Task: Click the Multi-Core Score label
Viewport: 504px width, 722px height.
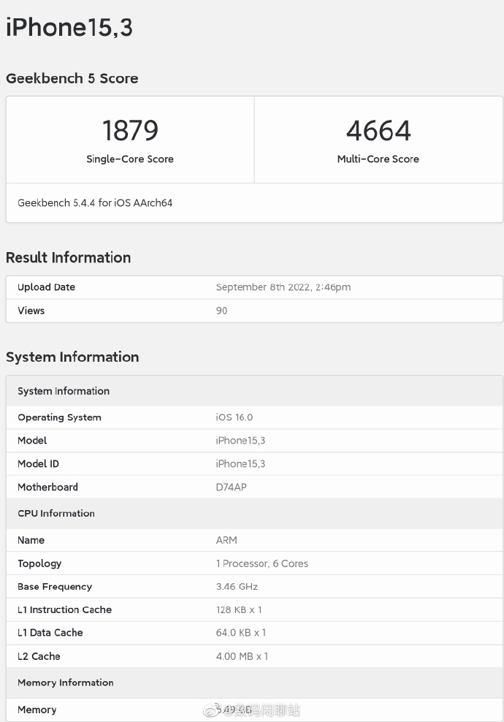Action: click(x=378, y=159)
